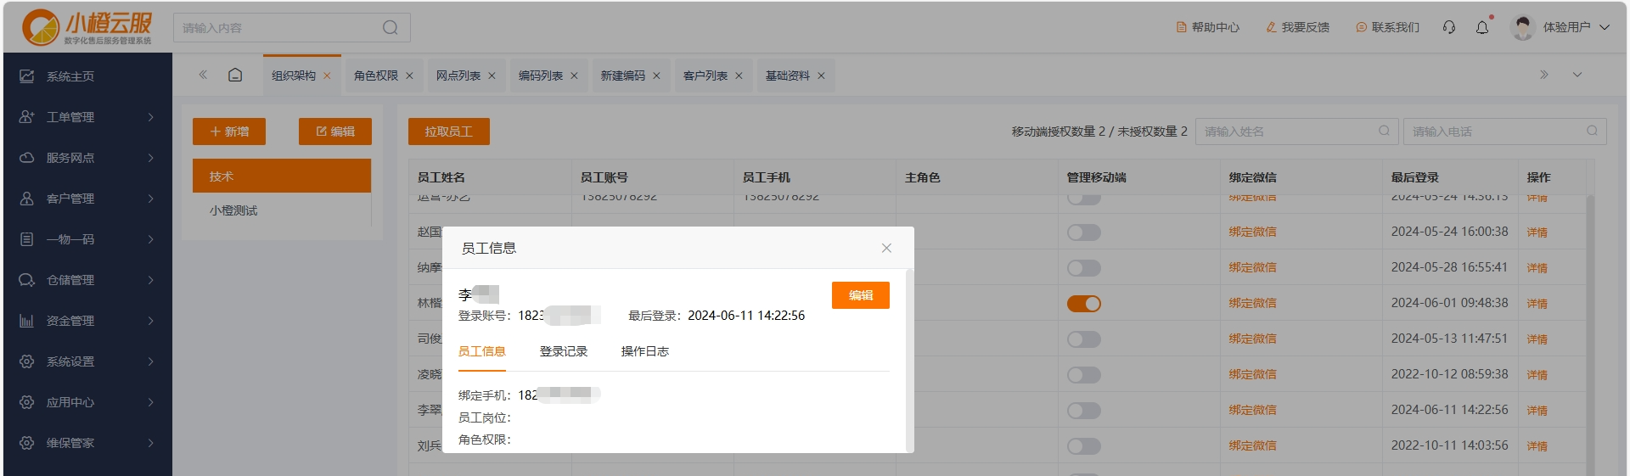
Task: Open 系统主页 from sidebar
Action: [70, 76]
